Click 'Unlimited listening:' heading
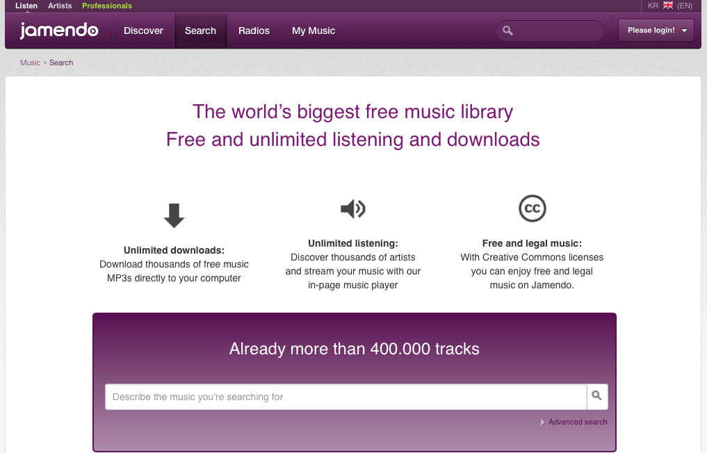Image resolution: width=707 pixels, height=453 pixels. [353, 243]
